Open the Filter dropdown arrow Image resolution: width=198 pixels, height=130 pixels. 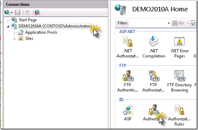click(169, 23)
